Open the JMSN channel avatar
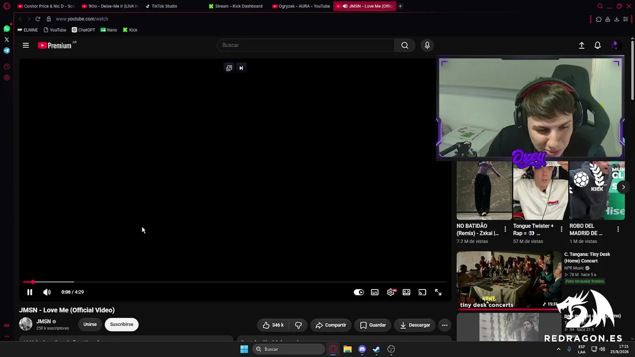635x357 pixels. 26,324
